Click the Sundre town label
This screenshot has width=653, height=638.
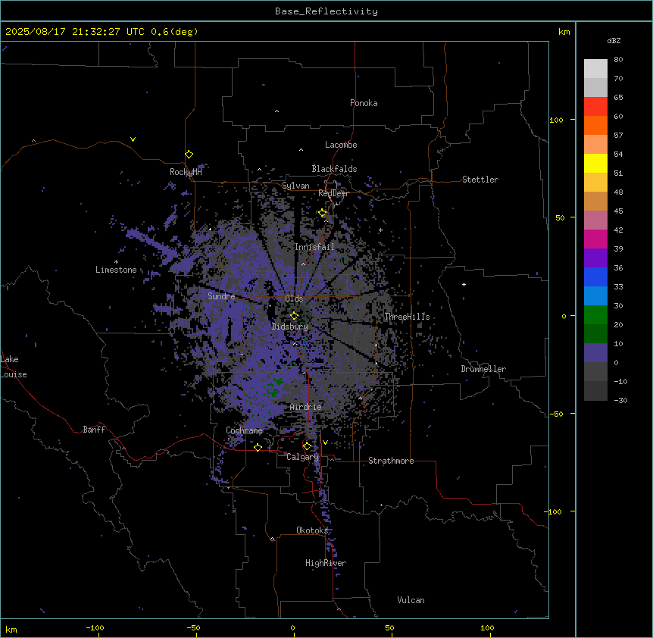(221, 296)
